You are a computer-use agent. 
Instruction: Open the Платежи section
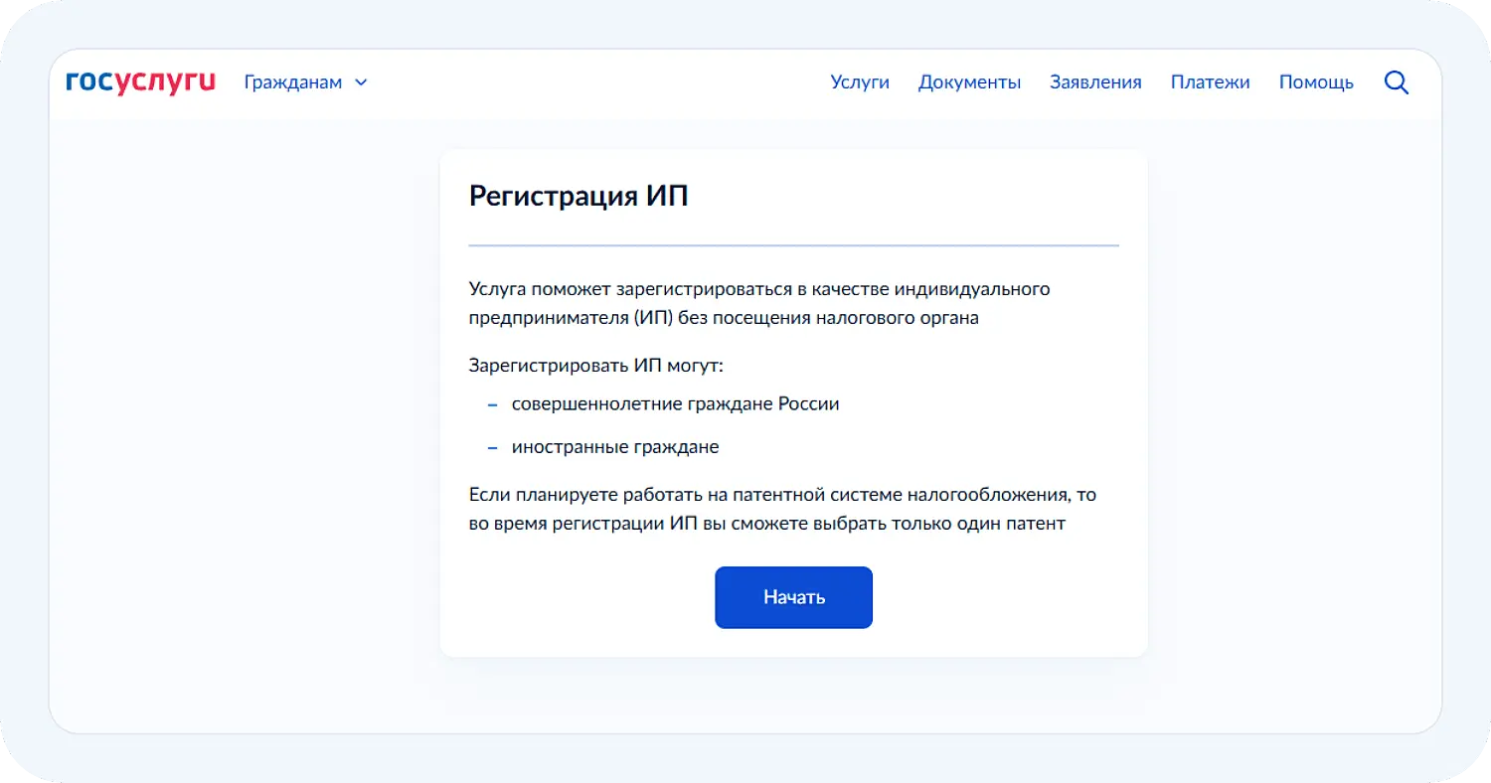tap(1211, 82)
